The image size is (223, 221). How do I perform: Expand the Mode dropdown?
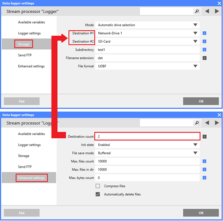[147, 25]
